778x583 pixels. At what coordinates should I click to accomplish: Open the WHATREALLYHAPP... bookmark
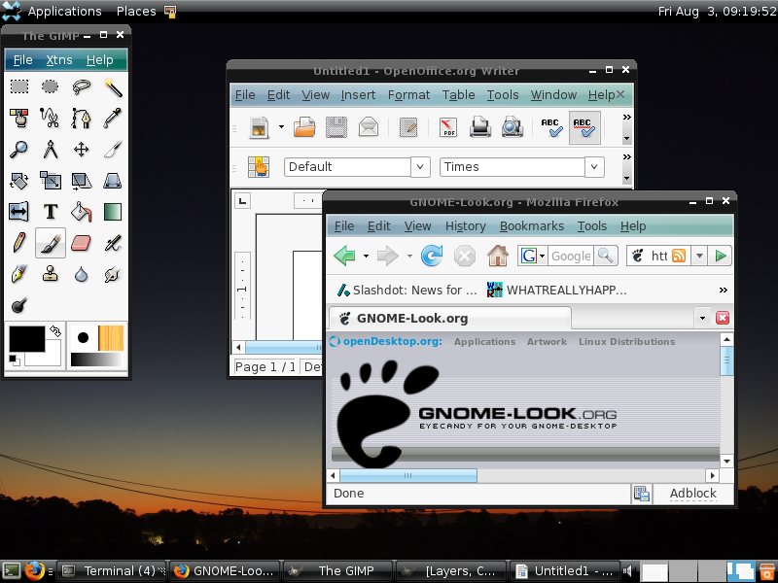point(556,290)
